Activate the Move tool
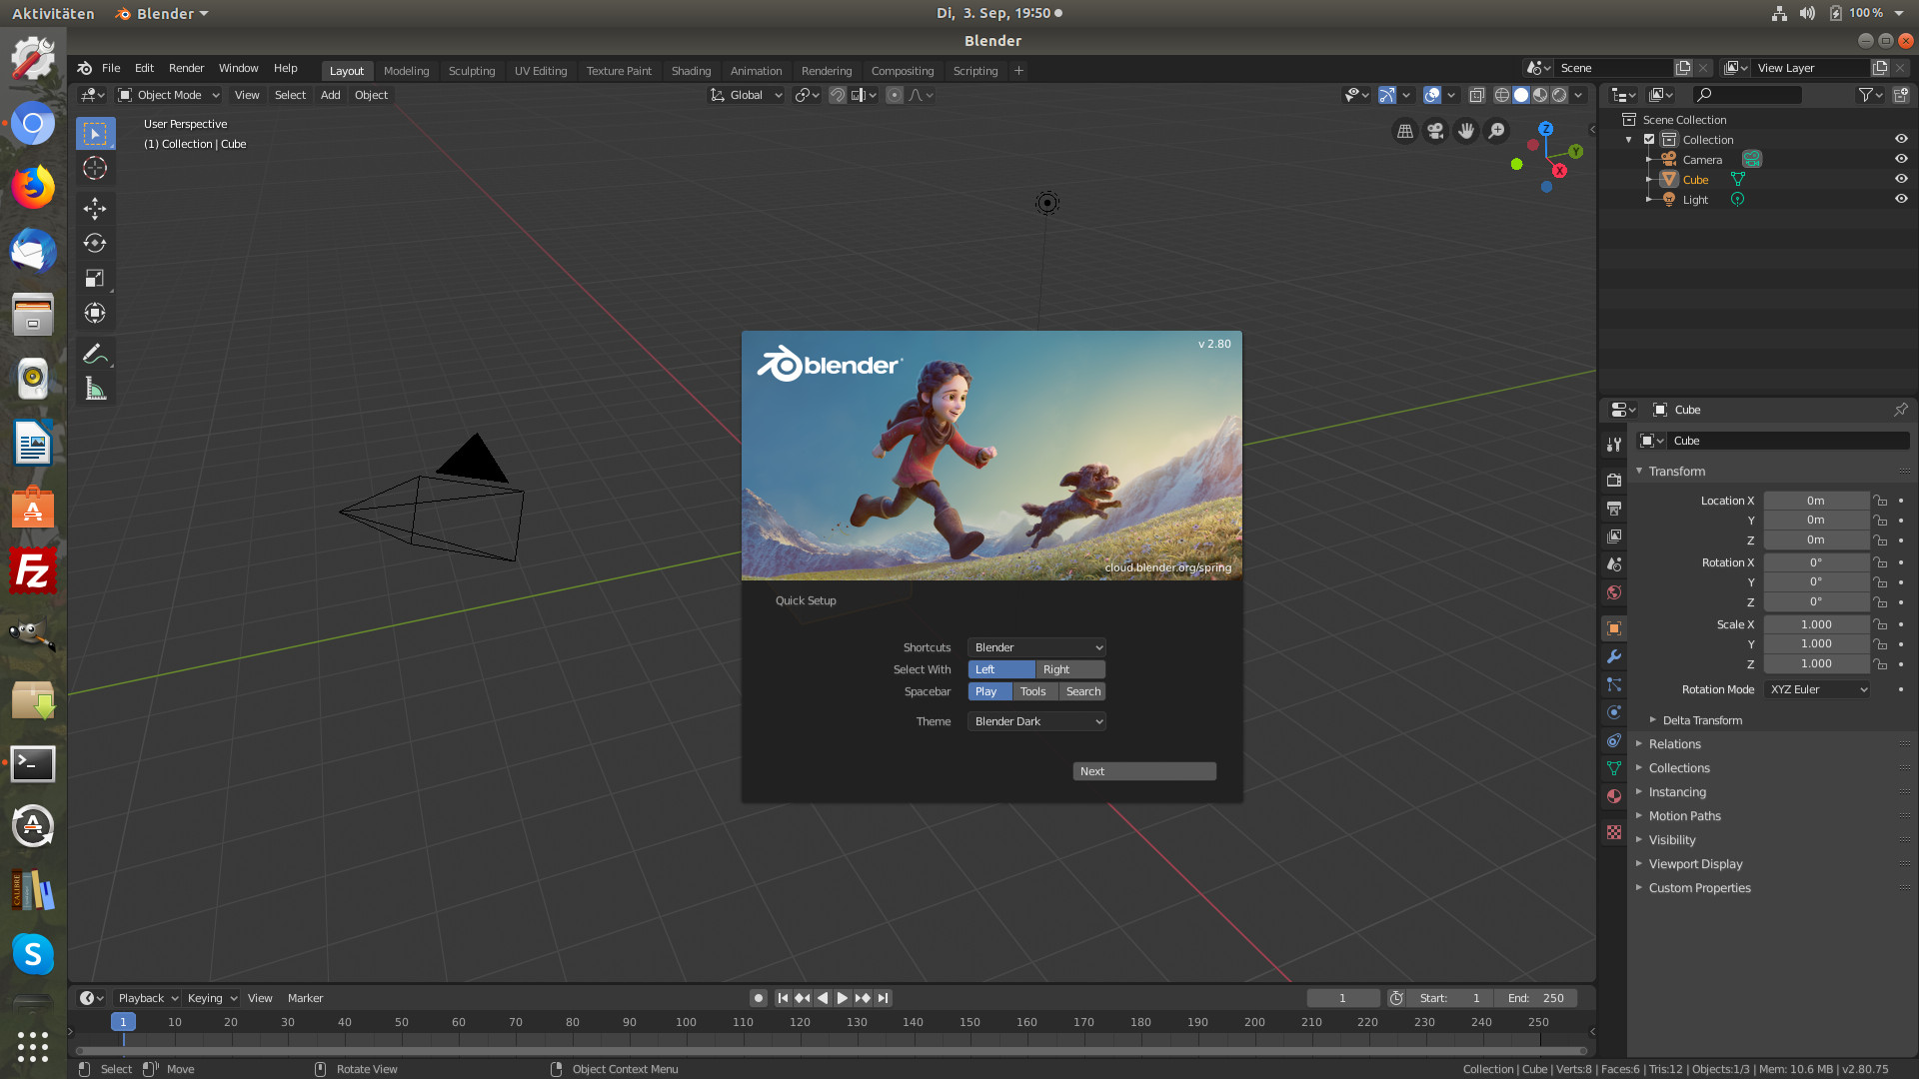This screenshot has height=1079, width=1919. click(x=95, y=208)
